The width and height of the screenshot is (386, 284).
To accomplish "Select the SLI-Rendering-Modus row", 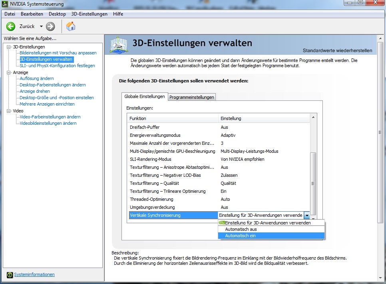I will (x=219, y=159).
